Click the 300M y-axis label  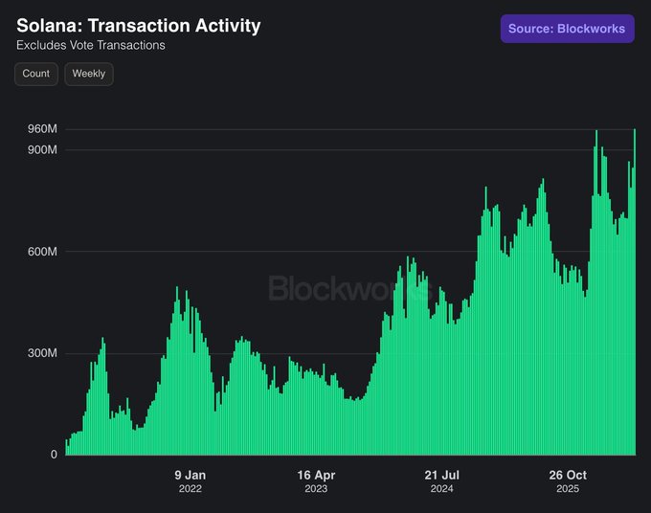pos(42,353)
